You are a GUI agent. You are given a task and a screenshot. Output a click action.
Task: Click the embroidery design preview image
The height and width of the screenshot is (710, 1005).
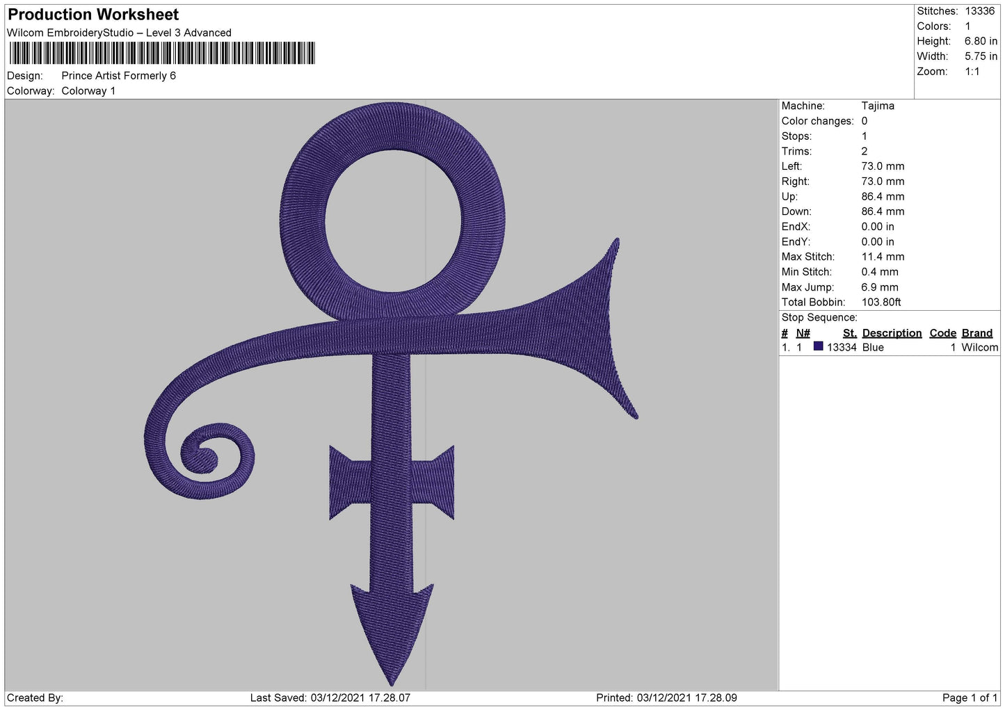(x=392, y=394)
